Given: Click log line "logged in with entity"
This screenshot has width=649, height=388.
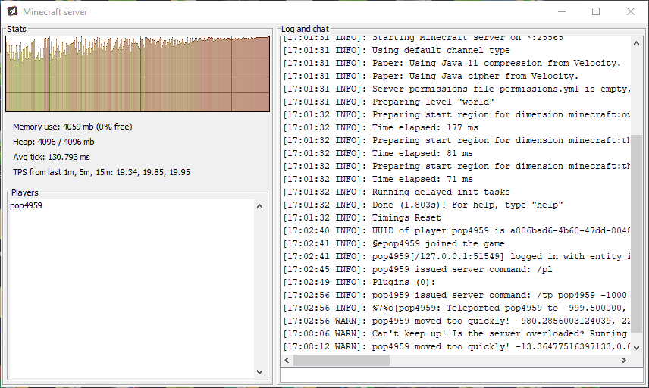Looking at the screenshot, I should coord(456,256).
